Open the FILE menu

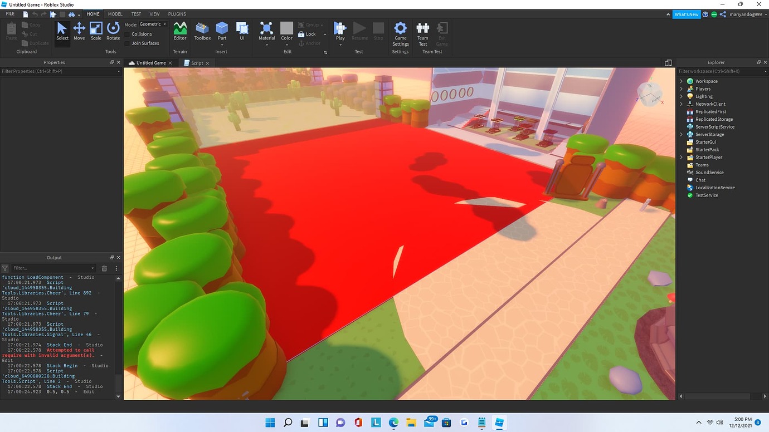point(10,14)
